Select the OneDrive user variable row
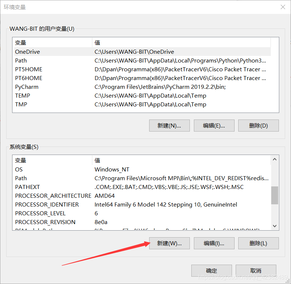This screenshot has height=284, width=291. click(x=142, y=52)
